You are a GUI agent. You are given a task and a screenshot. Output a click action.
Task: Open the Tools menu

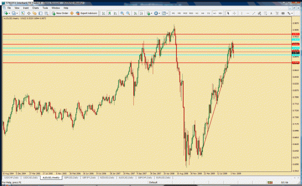point(45,8)
